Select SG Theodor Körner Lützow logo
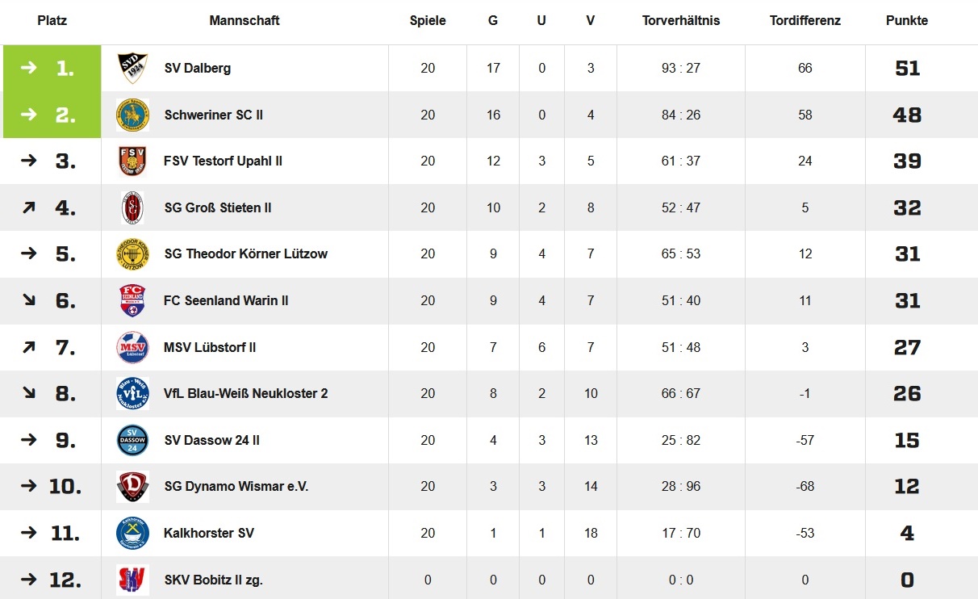 coord(132,253)
